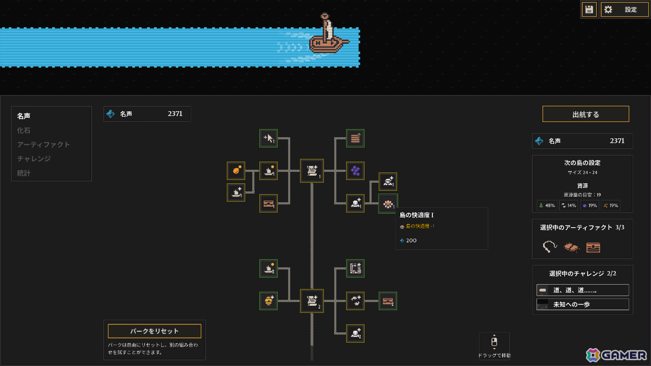Select the scroll tier 2 central node

[x=312, y=301]
